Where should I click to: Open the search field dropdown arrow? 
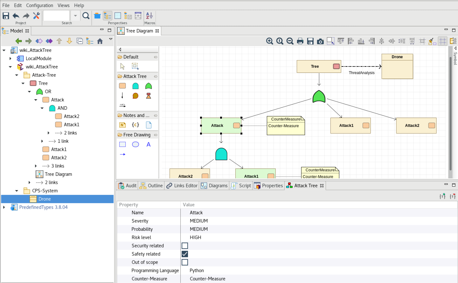pyautogui.click(x=75, y=16)
